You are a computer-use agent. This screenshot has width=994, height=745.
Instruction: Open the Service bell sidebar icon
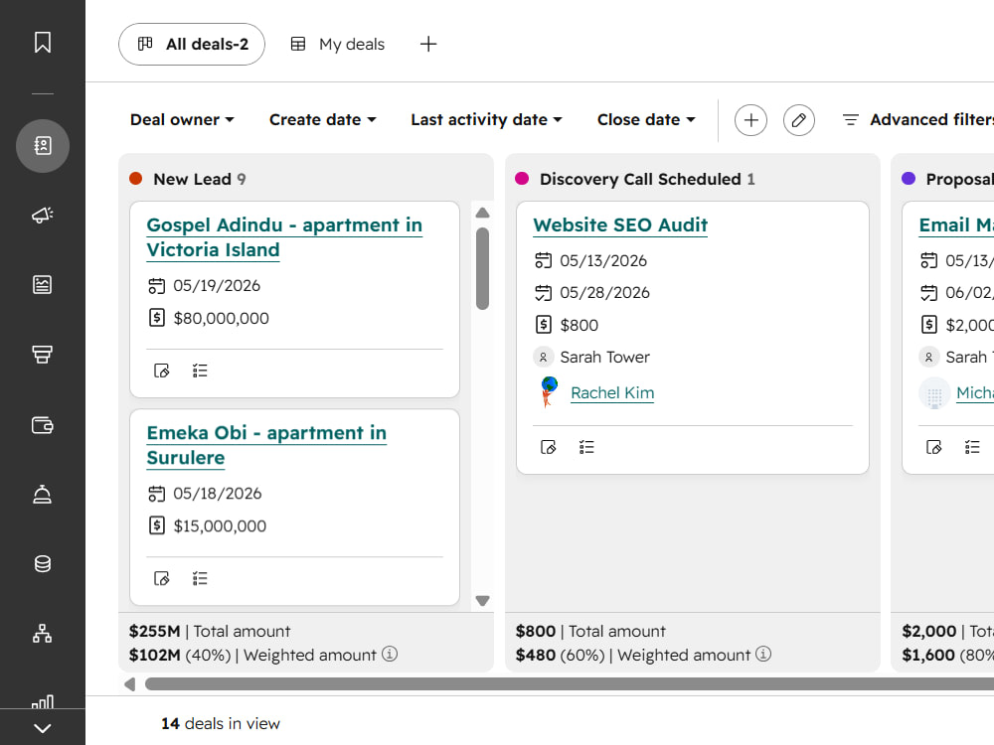[x=43, y=494]
